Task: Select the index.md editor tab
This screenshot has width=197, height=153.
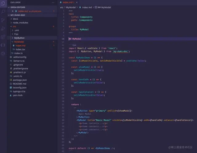Action: (x=69, y=2)
